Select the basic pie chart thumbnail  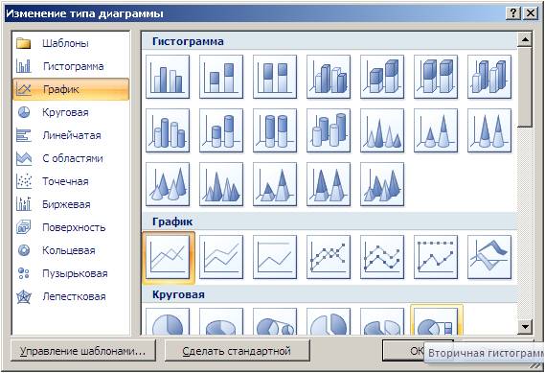[168, 321]
